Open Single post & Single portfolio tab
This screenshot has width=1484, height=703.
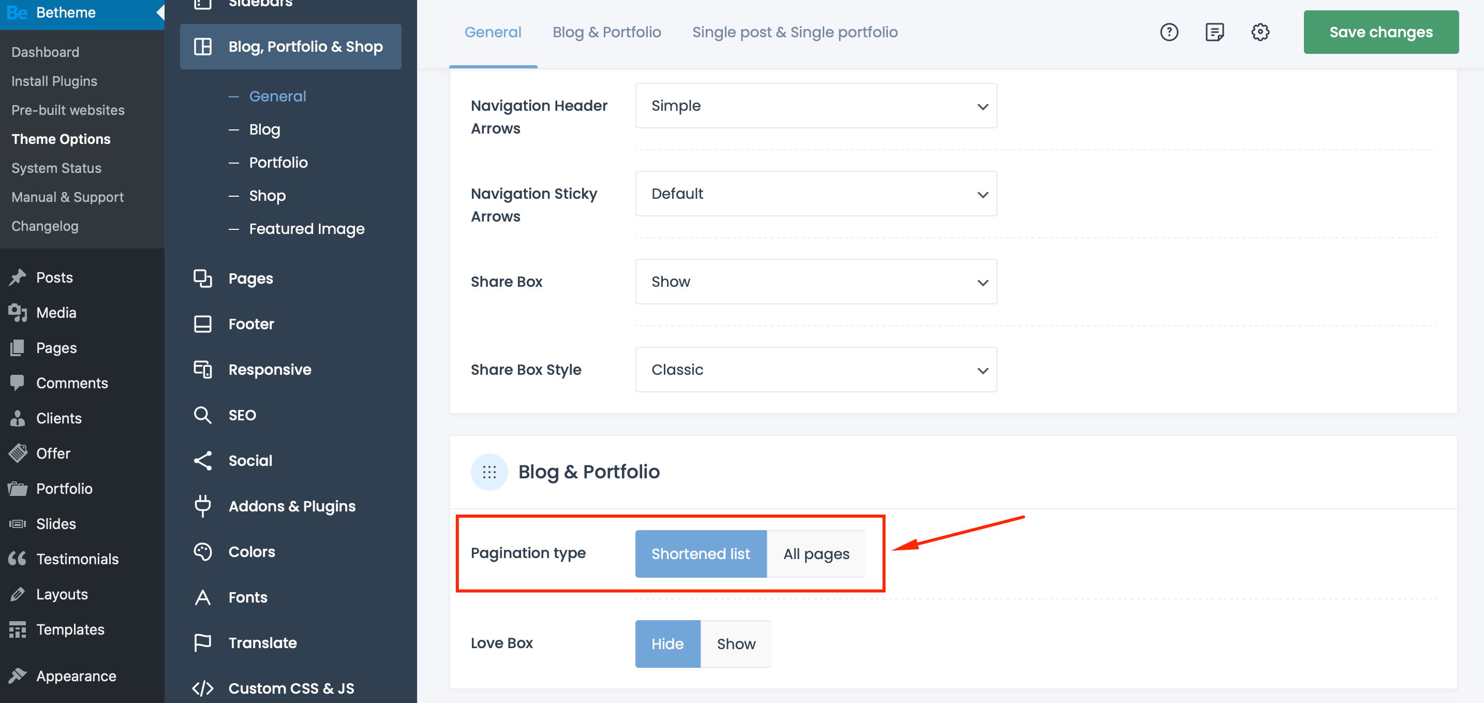click(x=794, y=32)
